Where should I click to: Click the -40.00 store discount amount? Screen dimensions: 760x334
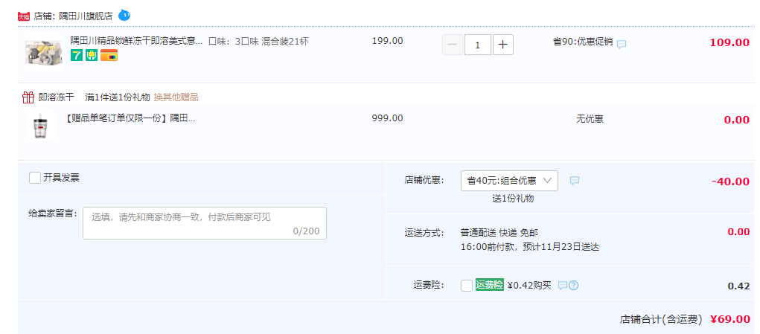pyautogui.click(x=730, y=182)
